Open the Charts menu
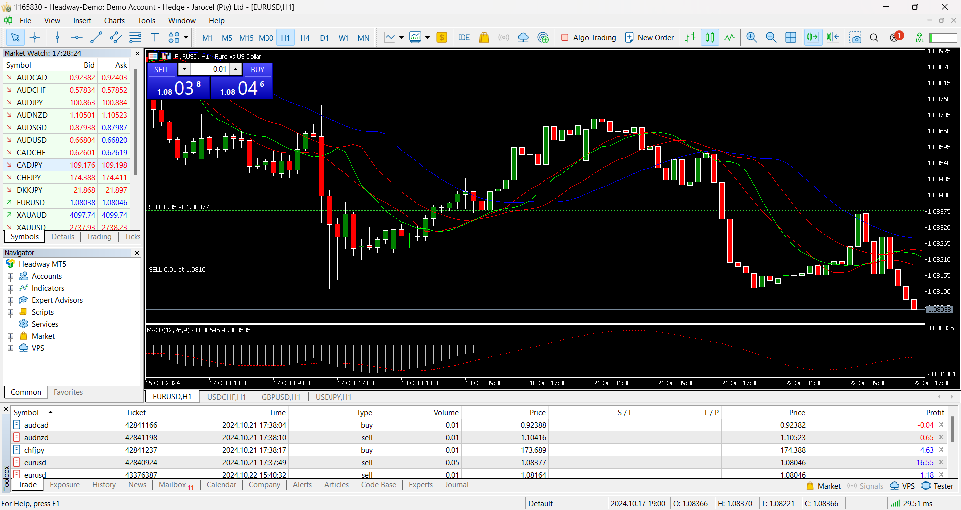Viewport: 961px width, 510px height. point(114,21)
